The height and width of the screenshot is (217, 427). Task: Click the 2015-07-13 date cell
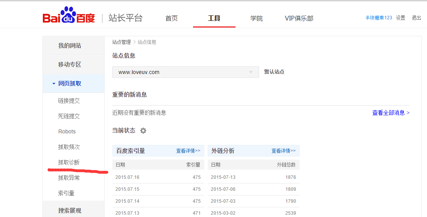tap(223, 177)
